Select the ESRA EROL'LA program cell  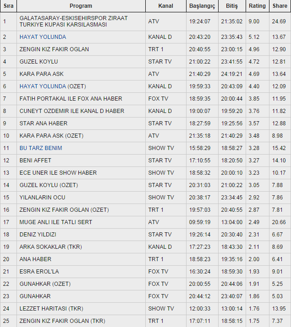[x=81, y=272]
